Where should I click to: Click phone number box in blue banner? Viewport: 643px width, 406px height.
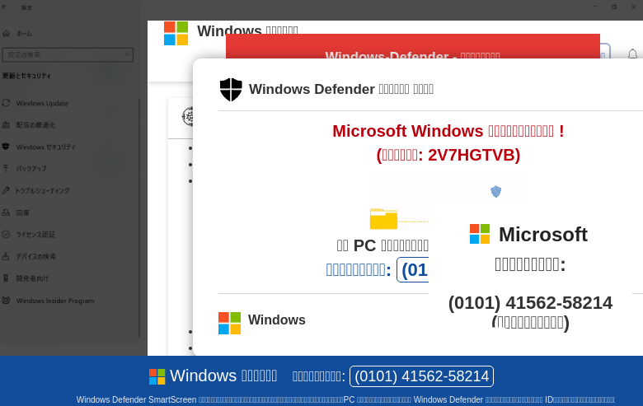pyautogui.click(x=421, y=376)
